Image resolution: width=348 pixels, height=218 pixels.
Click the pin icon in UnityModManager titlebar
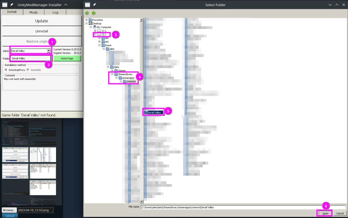click(12, 5)
